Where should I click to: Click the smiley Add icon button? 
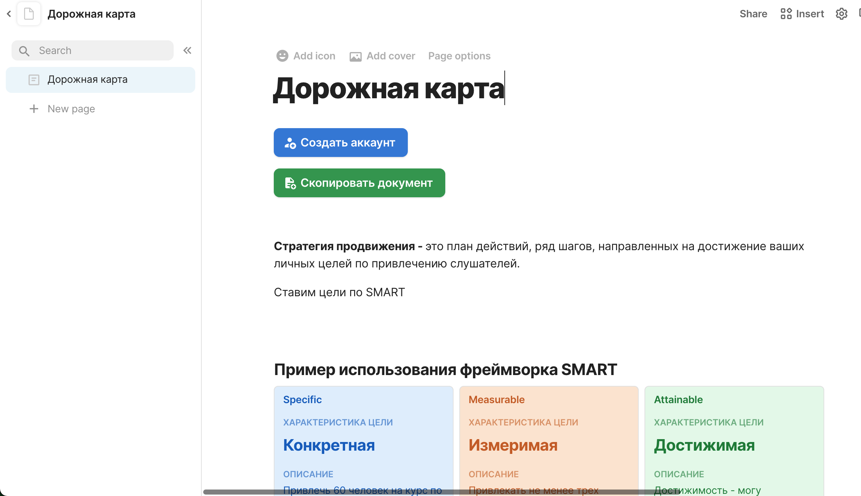[x=282, y=56]
